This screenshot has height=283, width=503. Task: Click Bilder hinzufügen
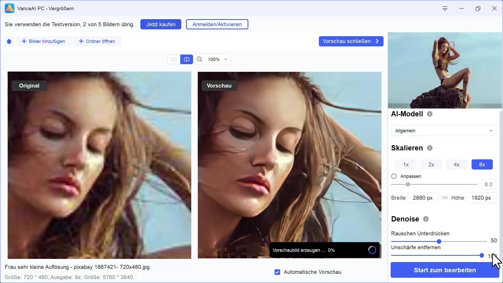point(43,41)
